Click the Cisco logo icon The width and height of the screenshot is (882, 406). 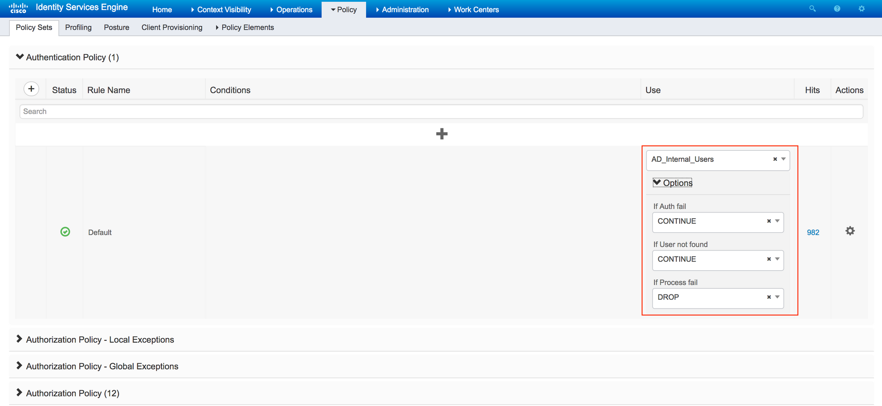point(18,8)
